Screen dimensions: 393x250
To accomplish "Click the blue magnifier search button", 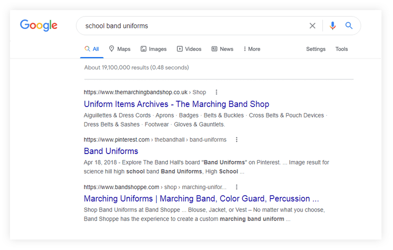I will (x=349, y=26).
